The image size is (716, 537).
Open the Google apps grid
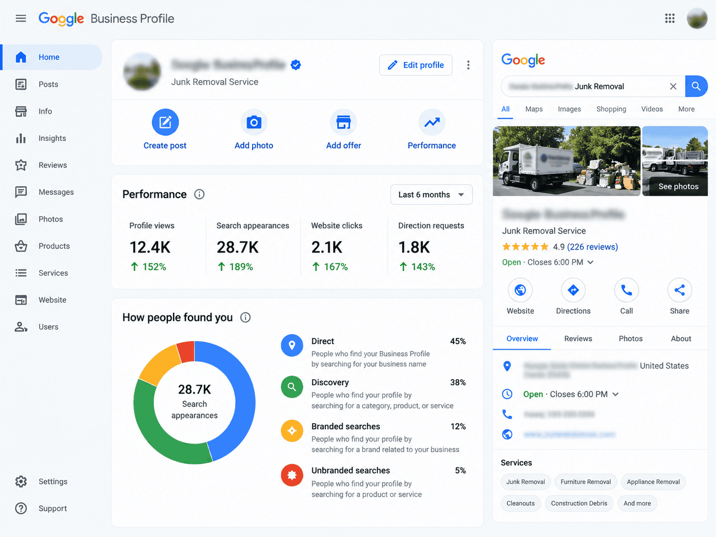(x=670, y=18)
